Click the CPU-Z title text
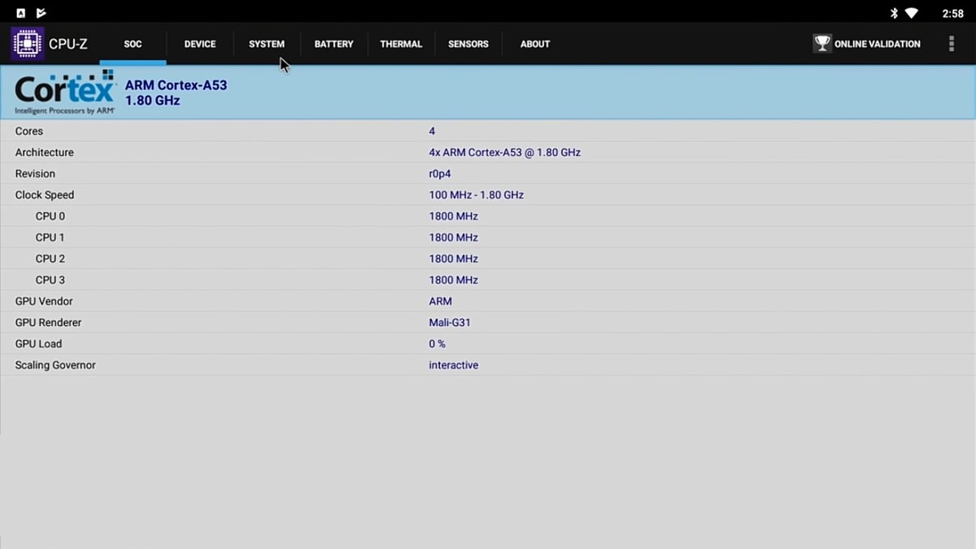Viewport: 976px width, 549px height. [x=68, y=44]
